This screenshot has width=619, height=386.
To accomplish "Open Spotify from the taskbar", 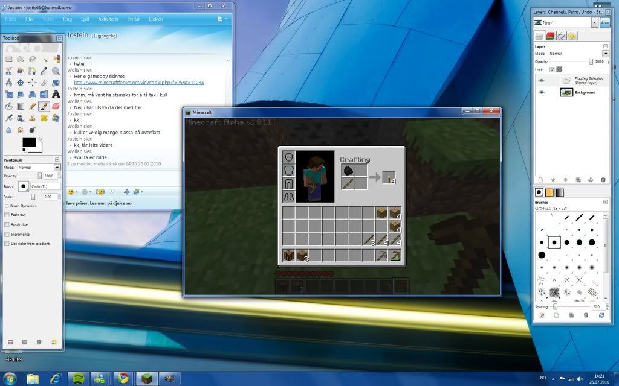I will 78,379.
